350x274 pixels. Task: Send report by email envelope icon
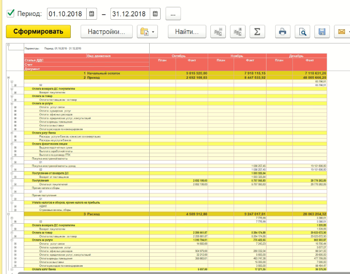[x=341, y=32]
